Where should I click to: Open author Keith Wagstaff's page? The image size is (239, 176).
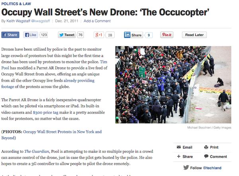pos(18,21)
